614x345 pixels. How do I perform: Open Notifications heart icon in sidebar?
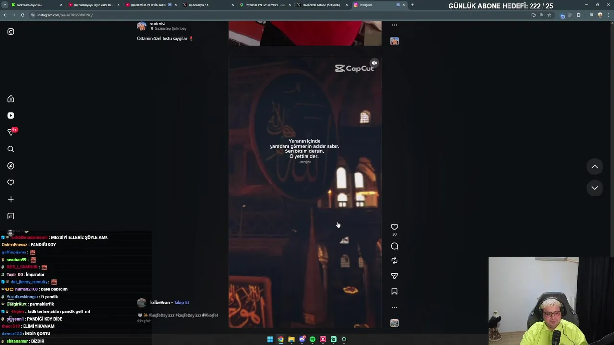pyautogui.click(x=11, y=183)
